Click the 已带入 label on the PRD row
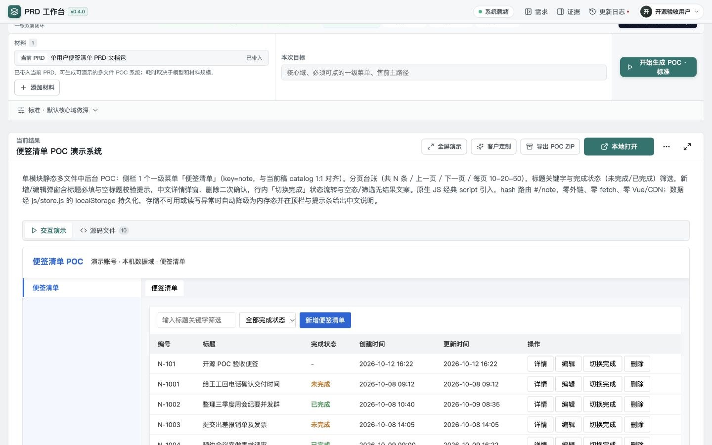 [x=254, y=58]
